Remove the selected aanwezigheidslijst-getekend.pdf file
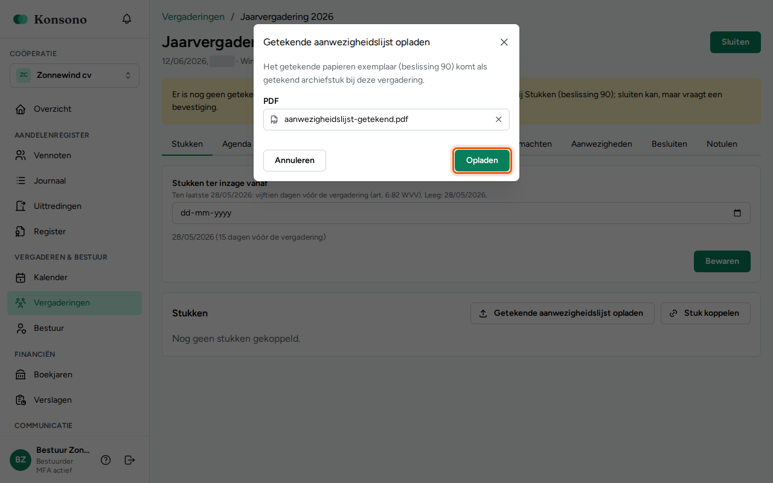Screen dimensions: 773x483 pyautogui.click(x=499, y=120)
